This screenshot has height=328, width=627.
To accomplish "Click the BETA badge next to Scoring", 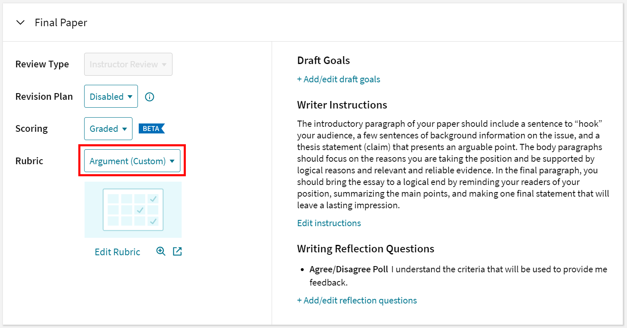I will click(152, 128).
